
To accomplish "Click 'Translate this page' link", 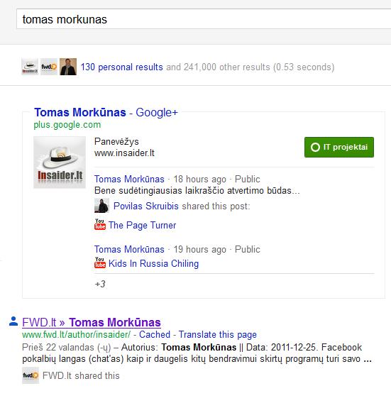I will tap(217, 335).
